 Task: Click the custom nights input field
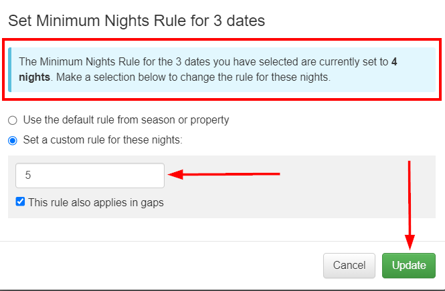click(x=90, y=176)
